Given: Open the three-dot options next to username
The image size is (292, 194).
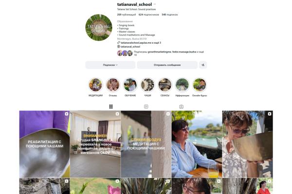Looking at the screenshot, I should coord(155,4).
